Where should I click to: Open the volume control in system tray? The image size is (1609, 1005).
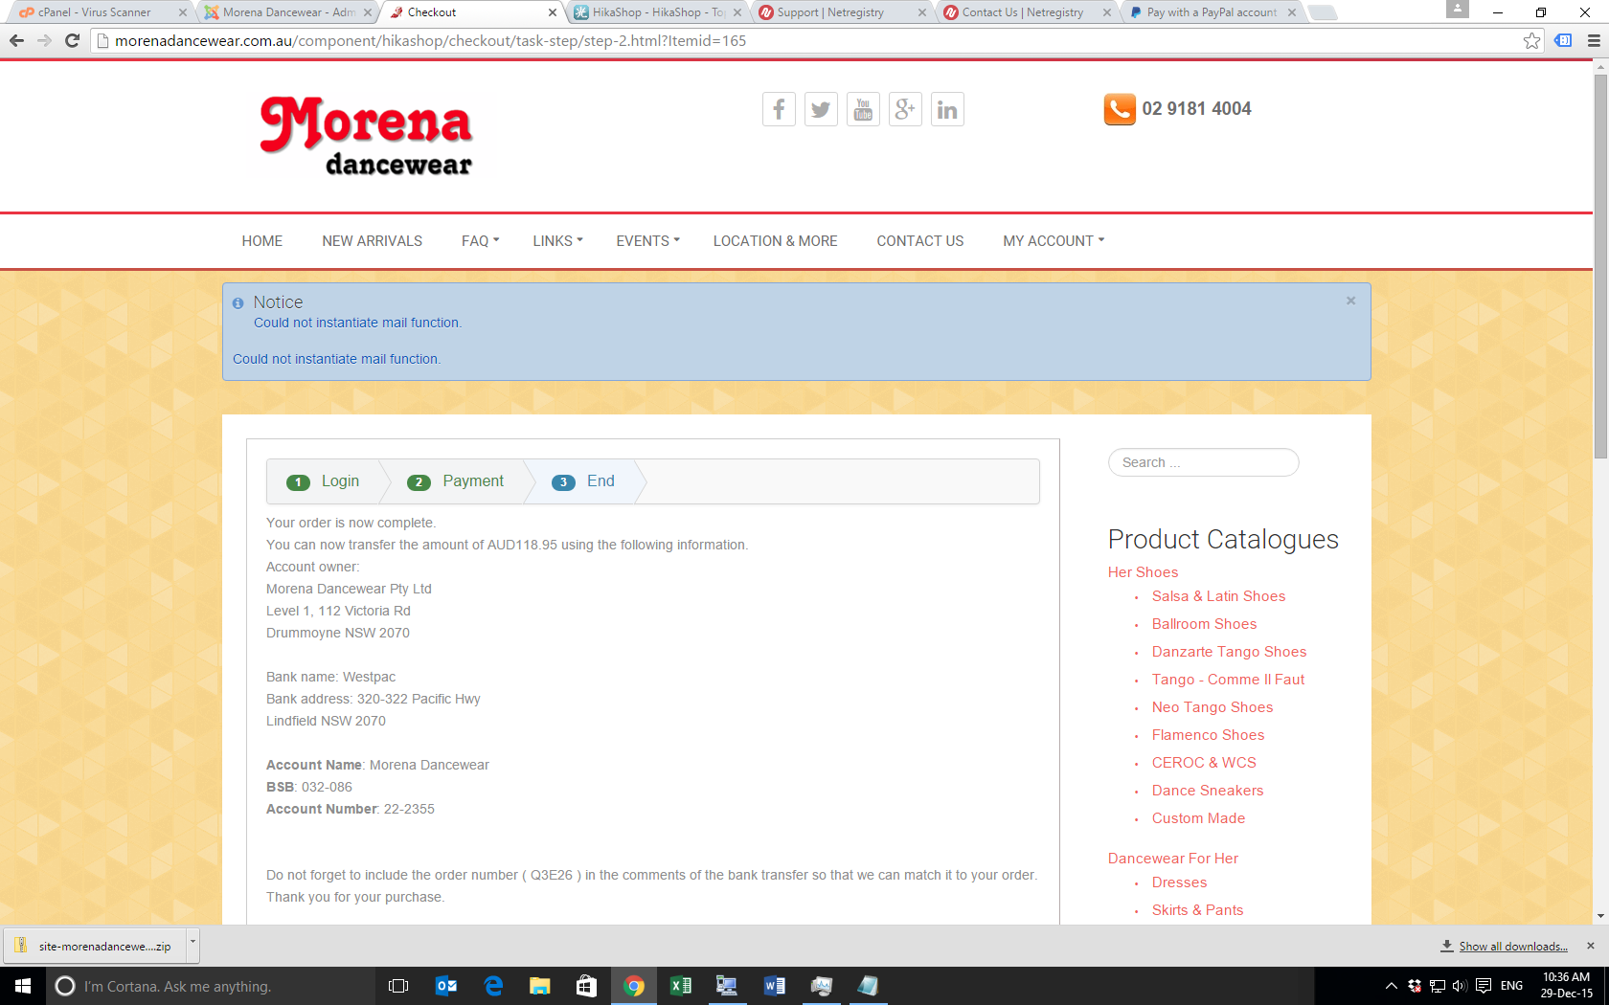(1460, 986)
